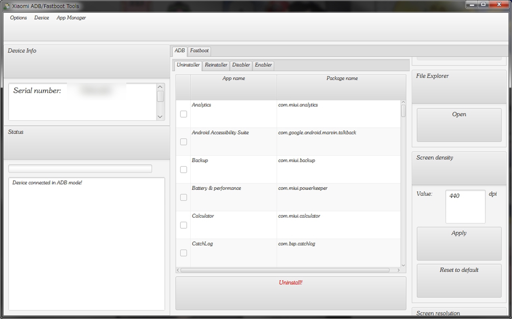Click the com.miui.backup package cell
The width and height of the screenshot is (512, 319).
click(x=338, y=169)
